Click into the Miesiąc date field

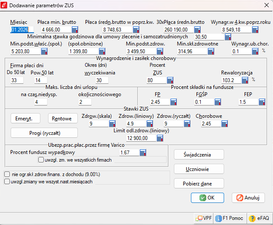pyautogui.click(x=20, y=30)
